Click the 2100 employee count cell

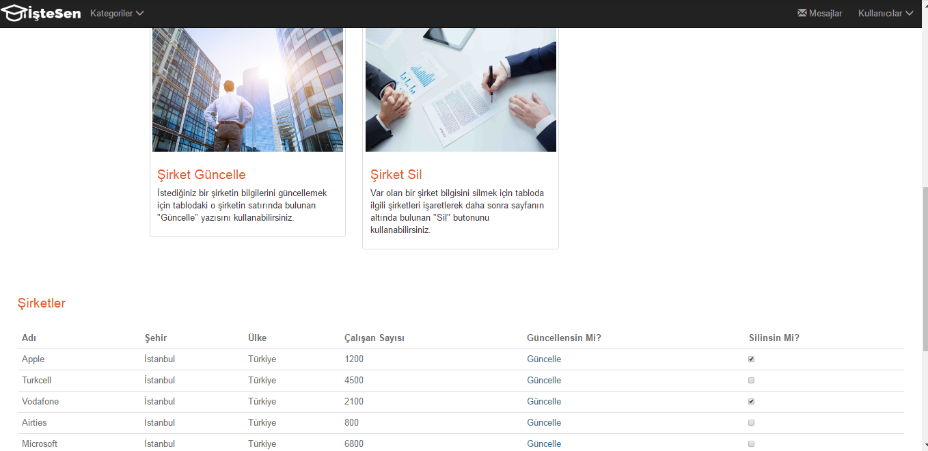click(354, 402)
